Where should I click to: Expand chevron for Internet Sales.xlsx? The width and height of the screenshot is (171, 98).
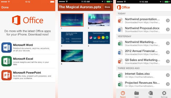coord(168,75)
